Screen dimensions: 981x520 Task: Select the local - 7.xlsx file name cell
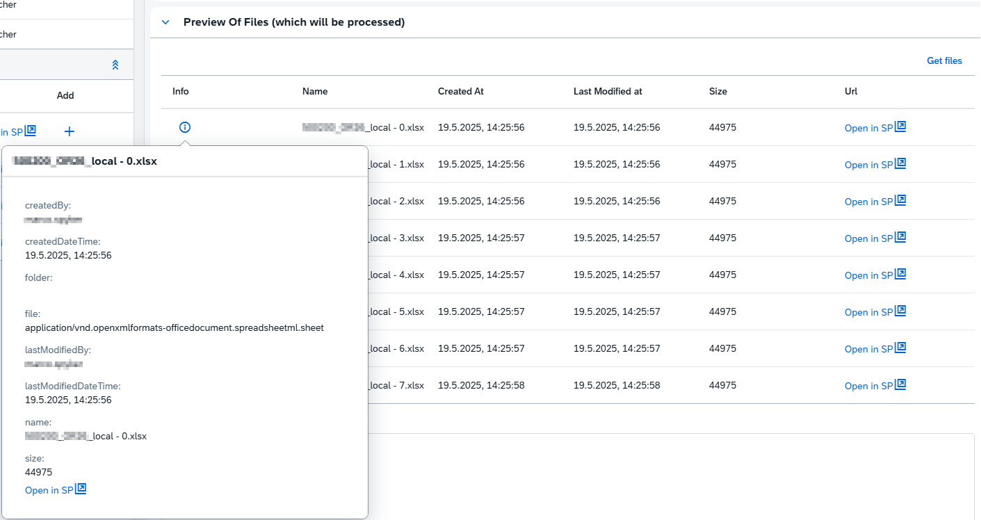[x=396, y=385]
